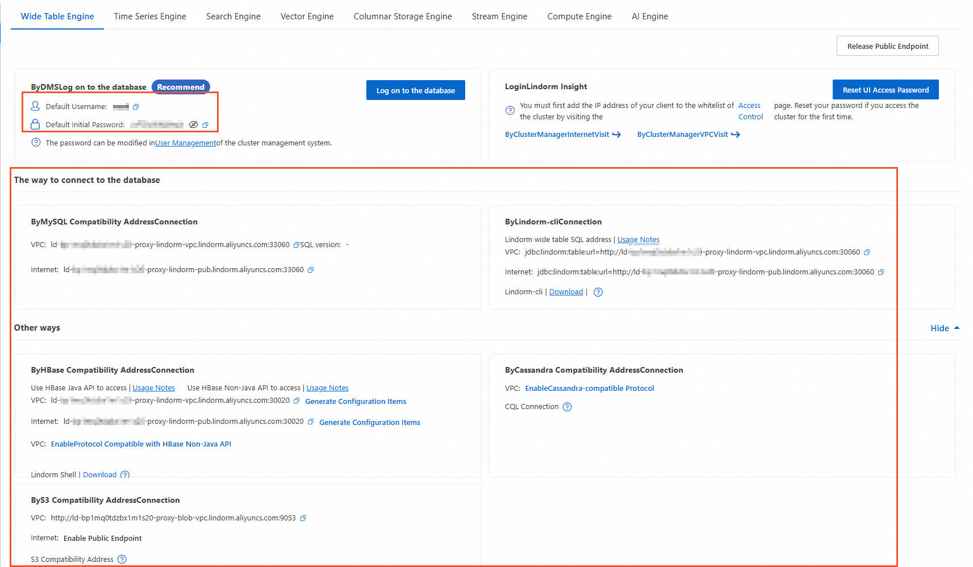Generate Configuration Items for HBase VPC address
Viewport: 973px width, 567px height.
pyautogui.click(x=356, y=402)
